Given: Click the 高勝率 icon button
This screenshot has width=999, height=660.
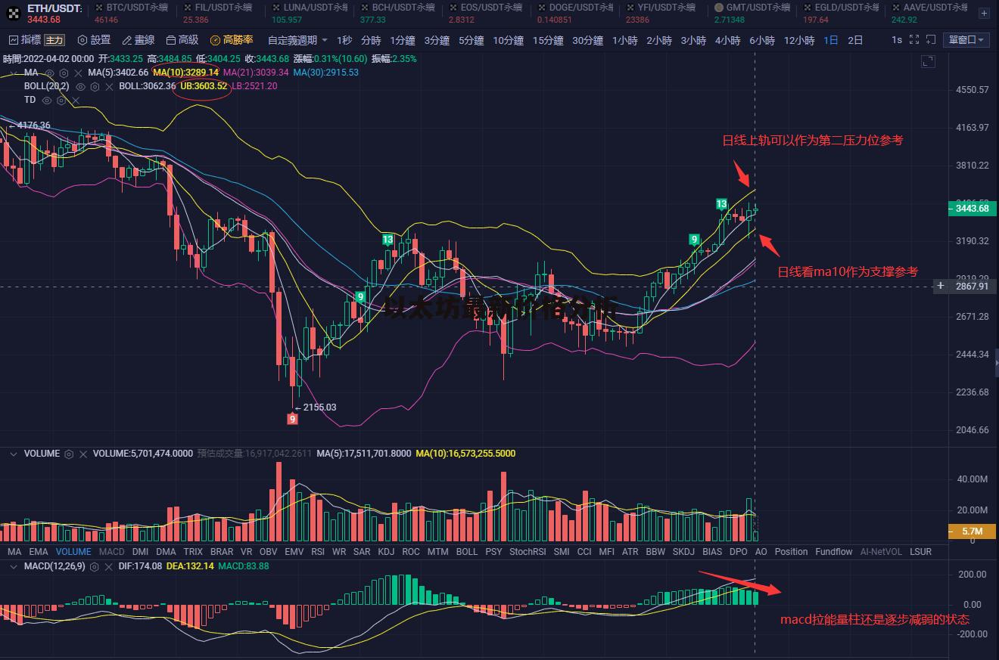Looking at the screenshot, I should tap(215, 40).
